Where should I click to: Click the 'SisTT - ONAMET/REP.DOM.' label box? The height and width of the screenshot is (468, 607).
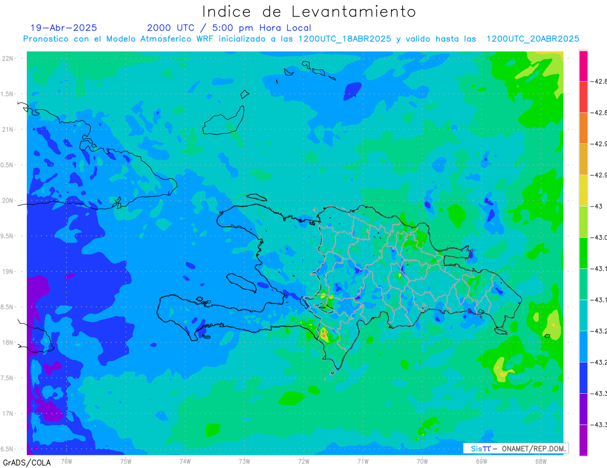click(516, 448)
